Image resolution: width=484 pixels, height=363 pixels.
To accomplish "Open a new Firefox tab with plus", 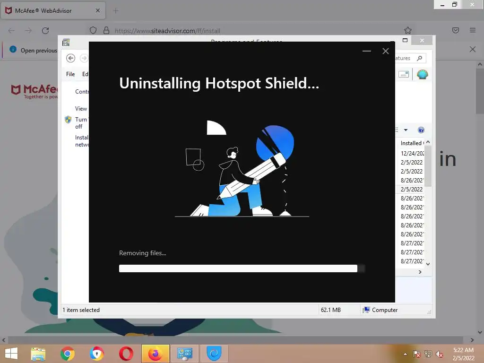I will pyautogui.click(x=116, y=11).
